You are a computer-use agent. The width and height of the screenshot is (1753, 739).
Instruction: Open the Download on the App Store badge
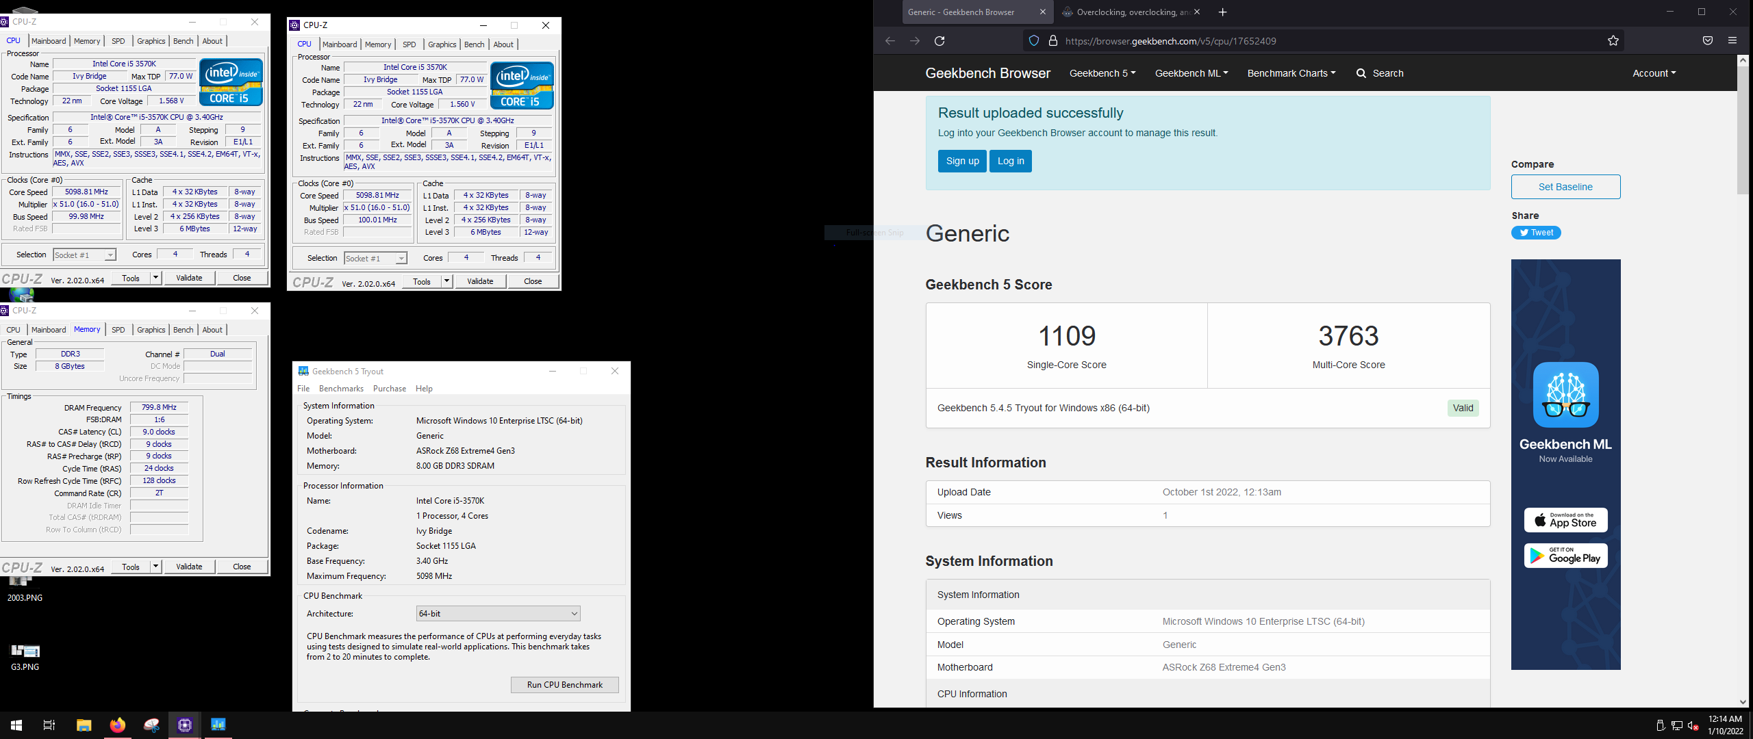[1566, 520]
